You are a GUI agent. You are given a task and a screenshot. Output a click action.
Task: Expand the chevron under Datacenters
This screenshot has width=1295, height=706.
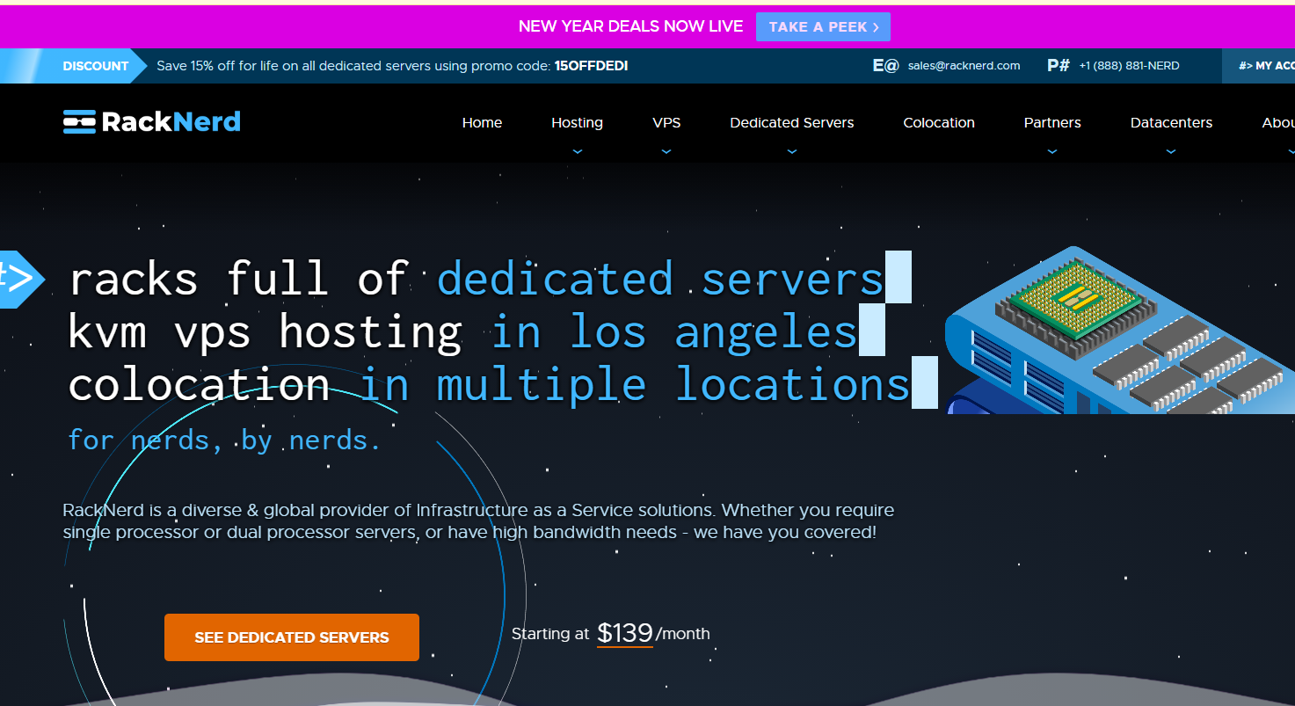[1171, 151]
